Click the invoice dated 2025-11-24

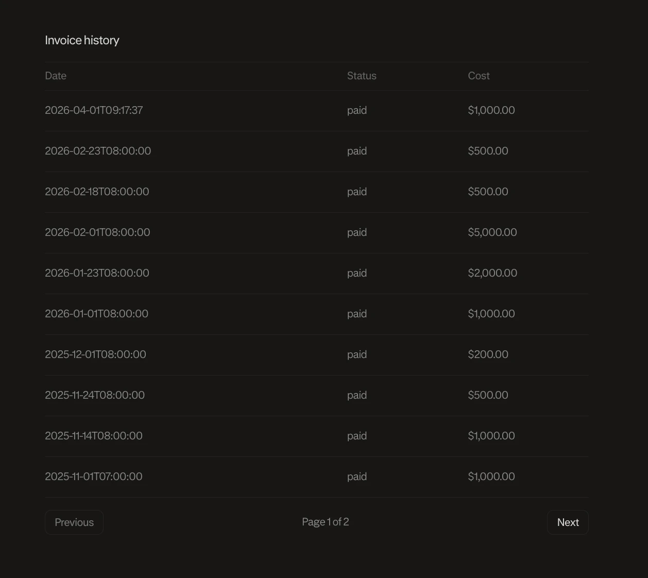point(95,395)
